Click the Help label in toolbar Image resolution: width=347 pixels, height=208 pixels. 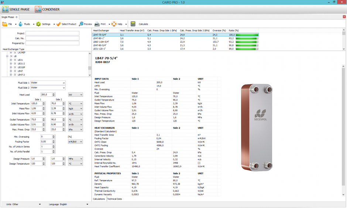point(120,24)
